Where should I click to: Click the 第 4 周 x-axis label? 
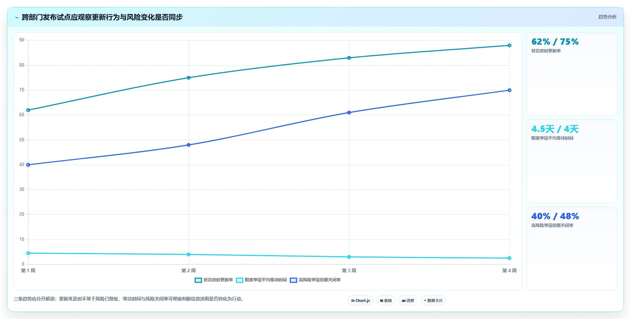[509, 270]
